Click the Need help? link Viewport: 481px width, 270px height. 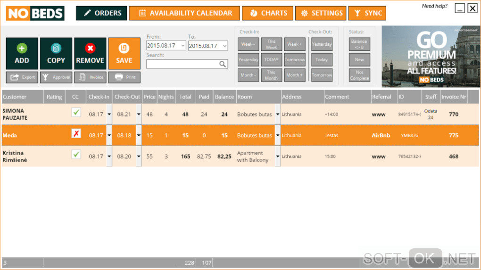tap(434, 6)
